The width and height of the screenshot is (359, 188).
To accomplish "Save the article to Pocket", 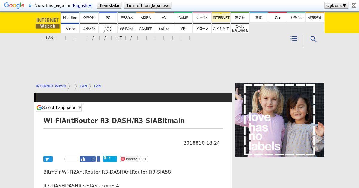I will [x=129, y=159].
